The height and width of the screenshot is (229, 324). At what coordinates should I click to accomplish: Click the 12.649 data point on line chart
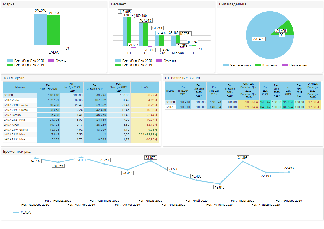tap(220, 184)
